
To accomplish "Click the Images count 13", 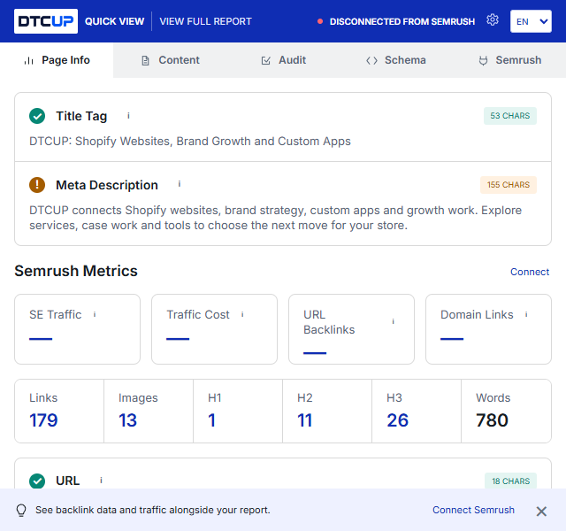I will tap(127, 420).
